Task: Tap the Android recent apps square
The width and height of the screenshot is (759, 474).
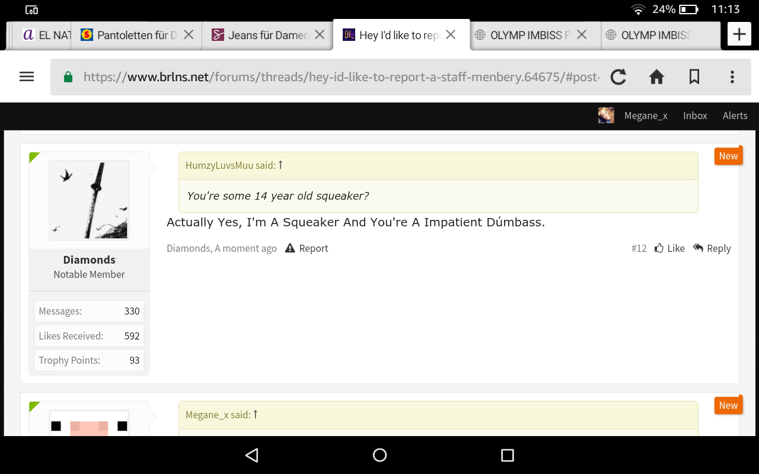Action: click(507, 455)
